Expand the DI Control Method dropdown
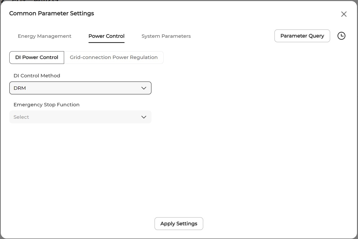The height and width of the screenshot is (239, 358). [x=80, y=88]
